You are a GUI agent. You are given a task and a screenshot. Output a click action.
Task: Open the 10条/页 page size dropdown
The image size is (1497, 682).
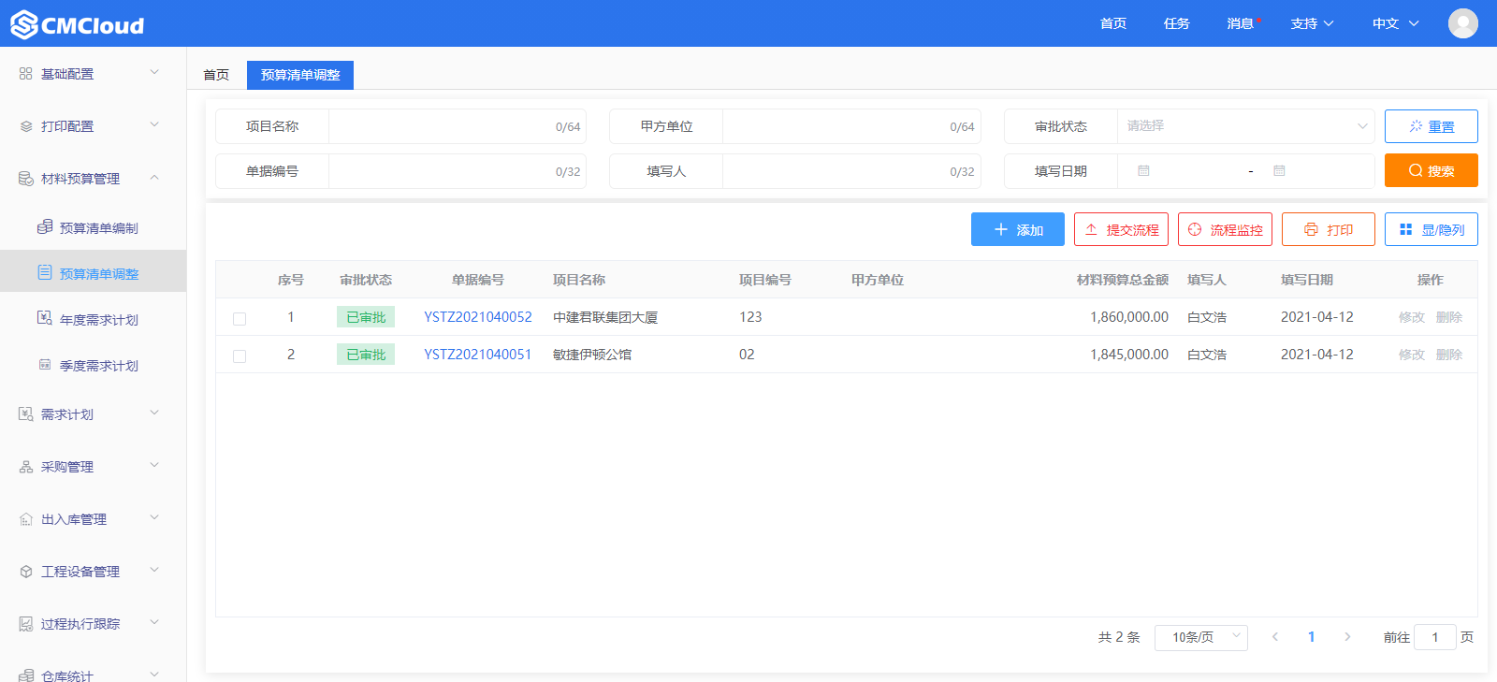click(1200, 637)
